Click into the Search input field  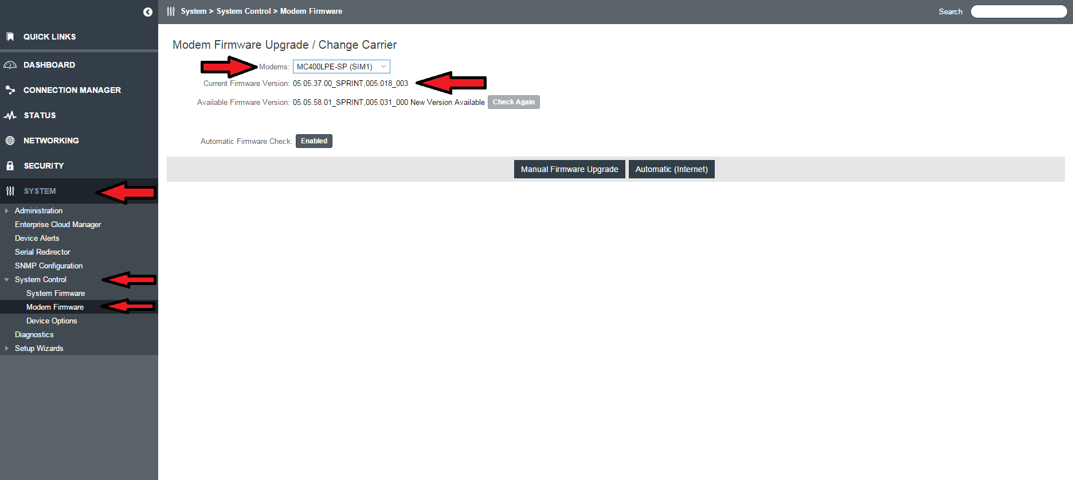tap(1019, 11)
